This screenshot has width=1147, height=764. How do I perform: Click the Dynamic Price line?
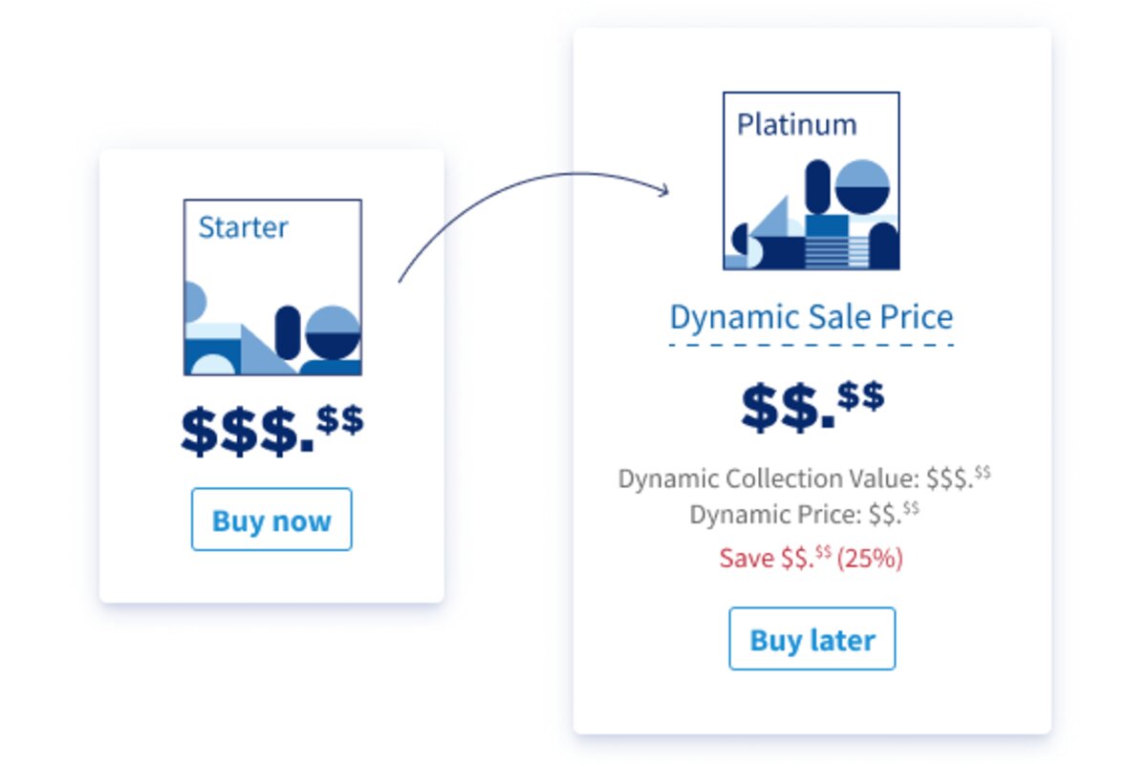coord(804,514)
